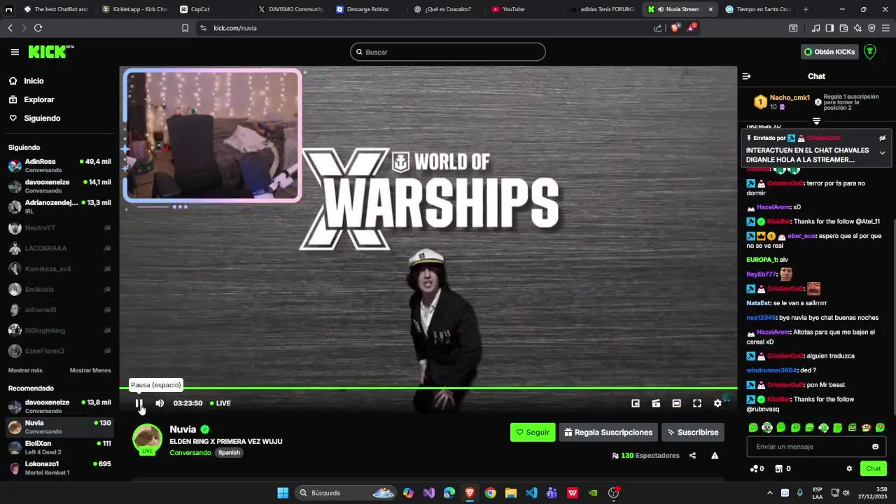The image size is (896, 504).
Task: Report the stream warning triangle icon
Action: click(715, 456)
